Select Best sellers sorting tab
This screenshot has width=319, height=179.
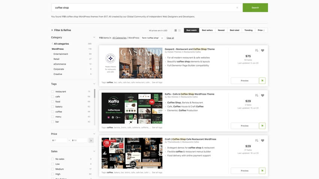tap(207, 30)
